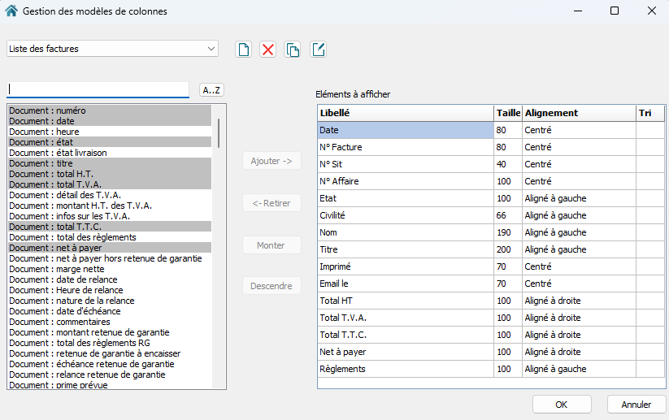
Task: Sort the list with A..Z button
Action: (x=212, y=90)
